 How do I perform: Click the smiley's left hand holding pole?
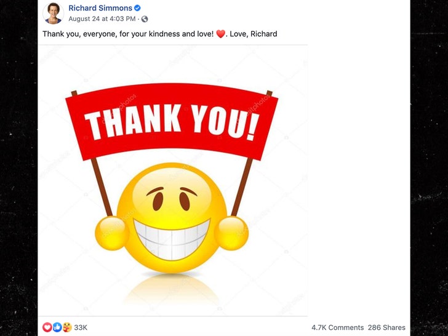coord(112,233)
